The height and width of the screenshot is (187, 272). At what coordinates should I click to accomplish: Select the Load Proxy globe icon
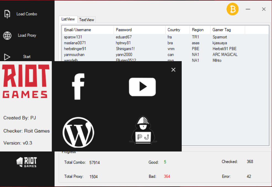7,35
